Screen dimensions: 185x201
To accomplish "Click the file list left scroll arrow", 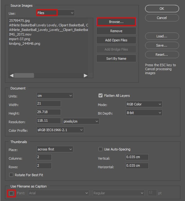I will tap(12, 75).
